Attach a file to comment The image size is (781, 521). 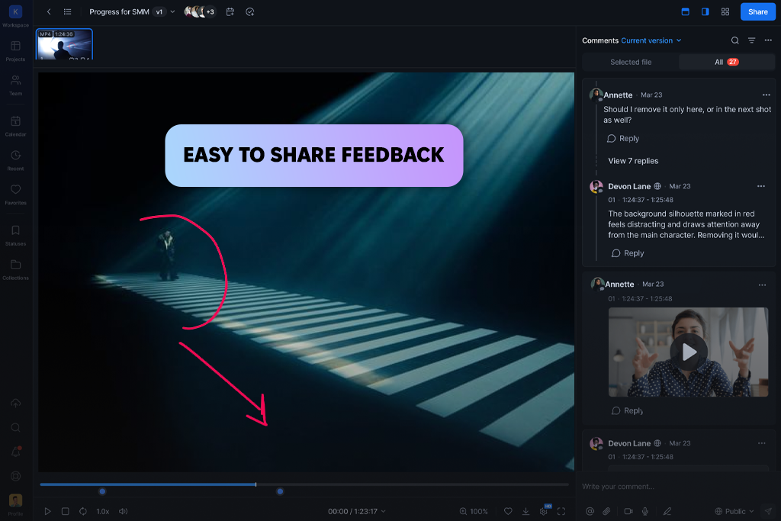point(606,511)
